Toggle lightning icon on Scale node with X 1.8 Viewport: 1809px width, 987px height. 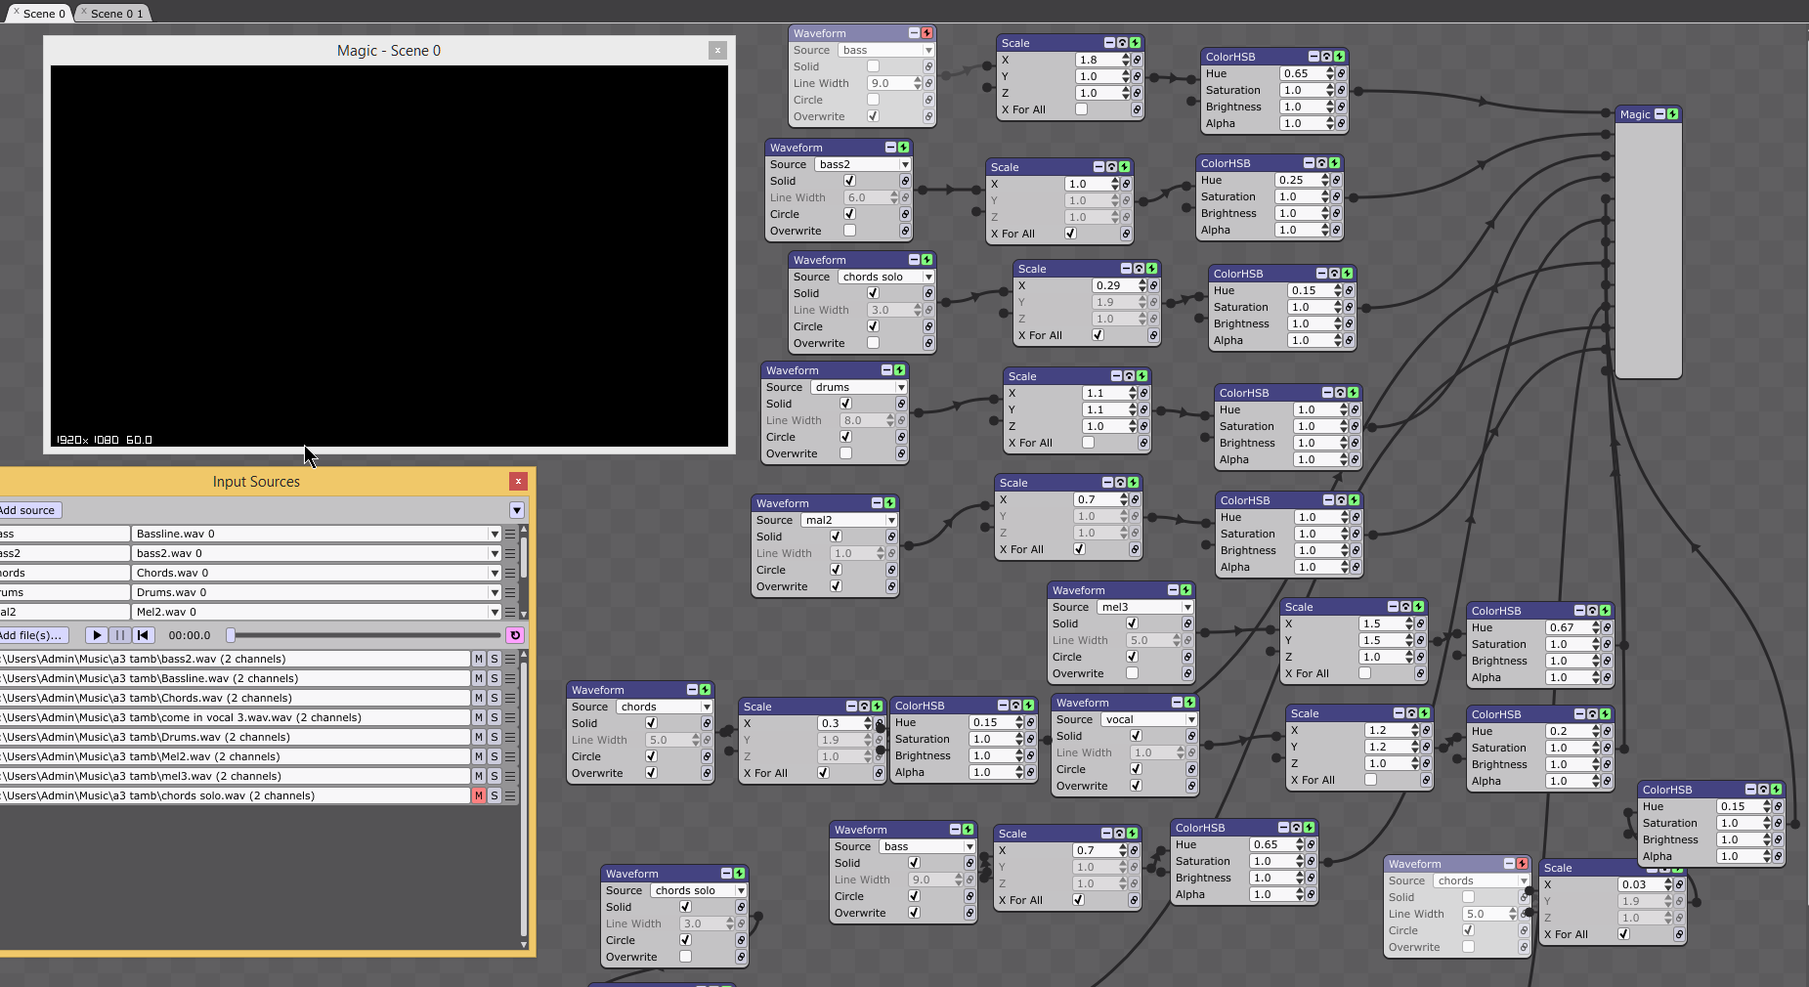tap(1135, 43)
